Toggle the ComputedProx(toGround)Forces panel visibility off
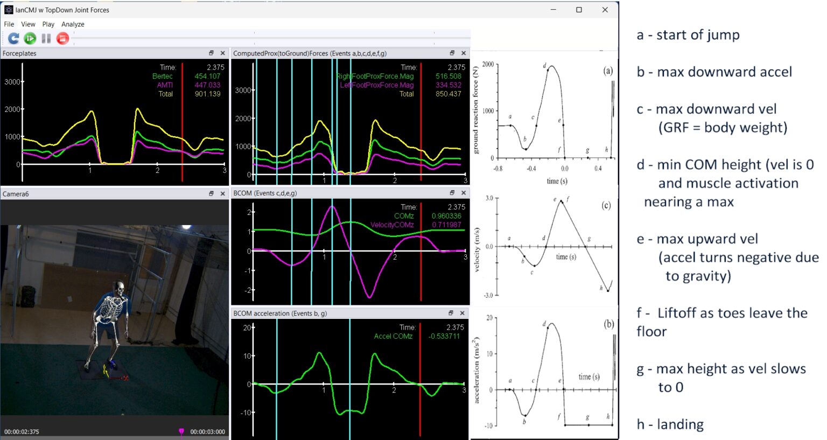The height and width of the screenshot is (440, 827). click(464, 53)
